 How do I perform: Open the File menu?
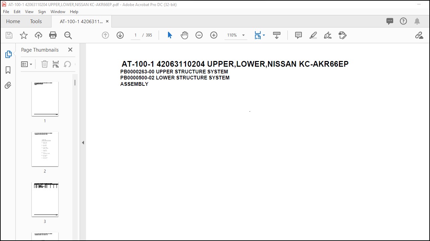pyautogui.click(x=6, y=11)
